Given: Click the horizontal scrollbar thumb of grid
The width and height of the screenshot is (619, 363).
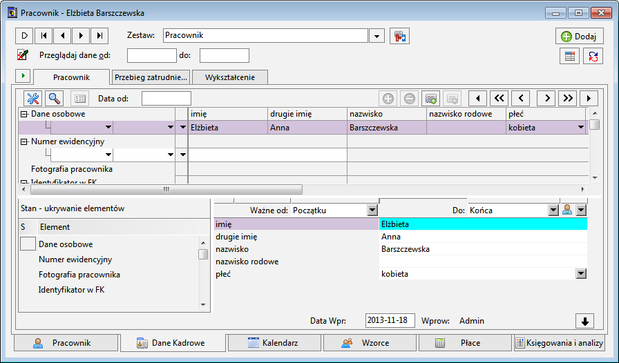Looking at the screenshot, I should (166, 189).
